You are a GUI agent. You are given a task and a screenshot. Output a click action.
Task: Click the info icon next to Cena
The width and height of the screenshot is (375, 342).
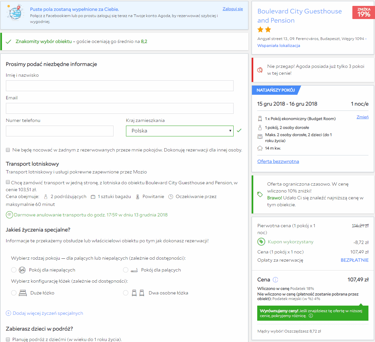276,280
